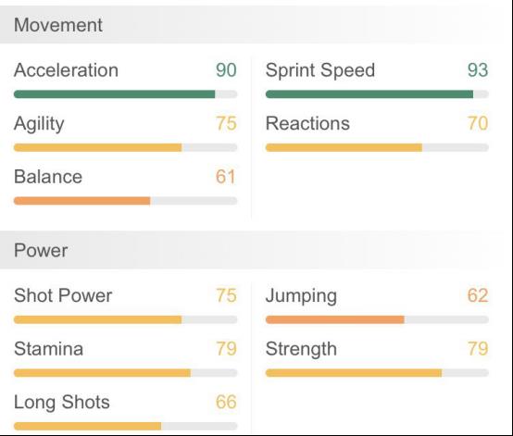
Task: Click the Movement section header
Action: click(x=251, y=25)
